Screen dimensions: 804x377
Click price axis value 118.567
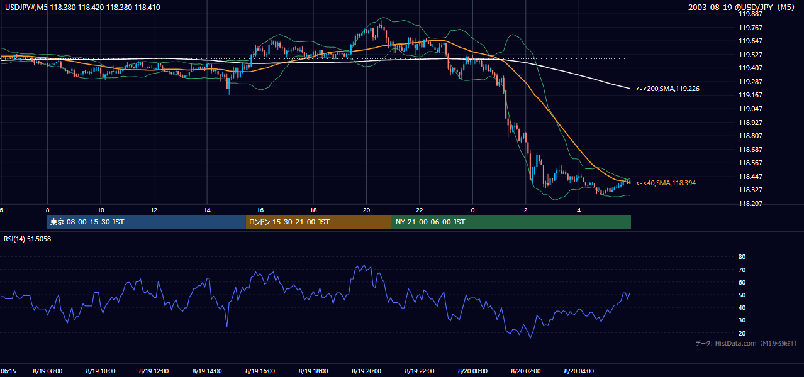751,163
